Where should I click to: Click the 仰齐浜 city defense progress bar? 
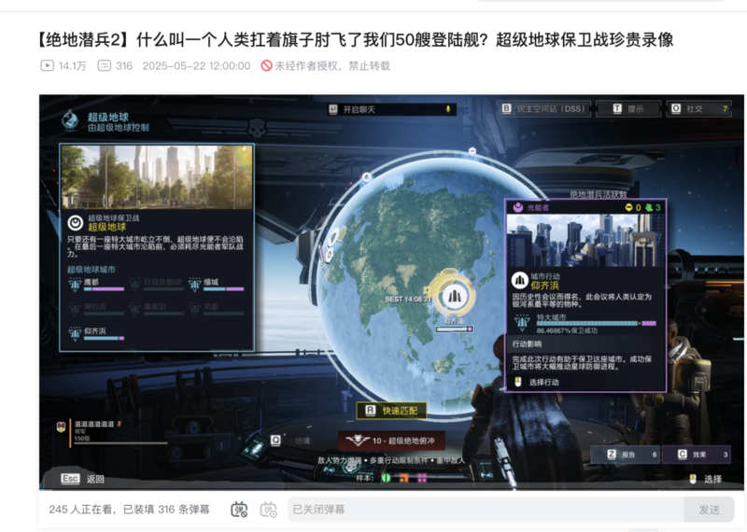point(597,323)
